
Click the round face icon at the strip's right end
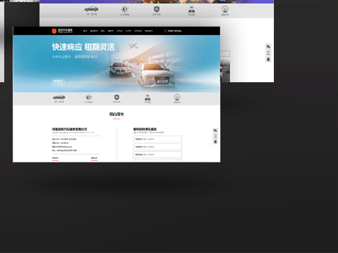coord(177,97)
